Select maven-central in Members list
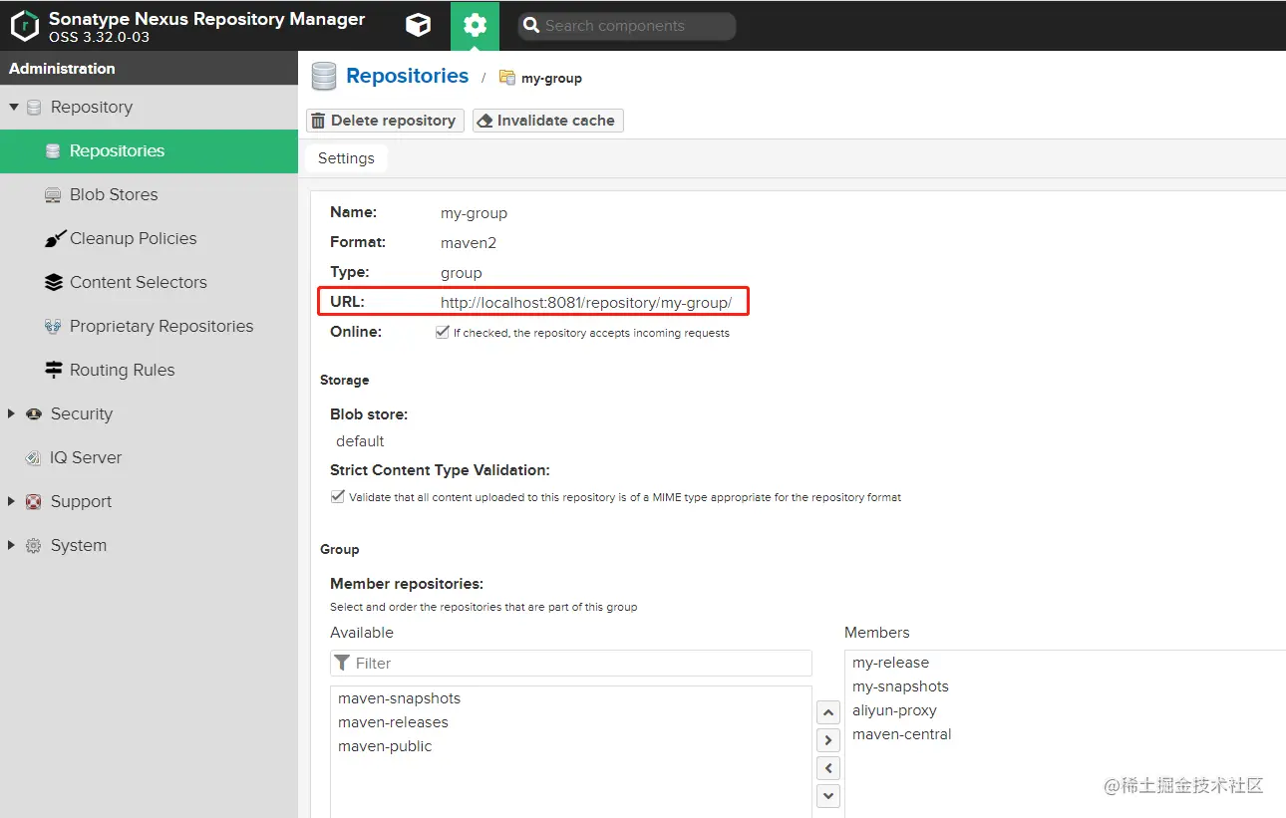Screen dimensions: 1286x818 pyautogui.click(x=1065, y=734)
